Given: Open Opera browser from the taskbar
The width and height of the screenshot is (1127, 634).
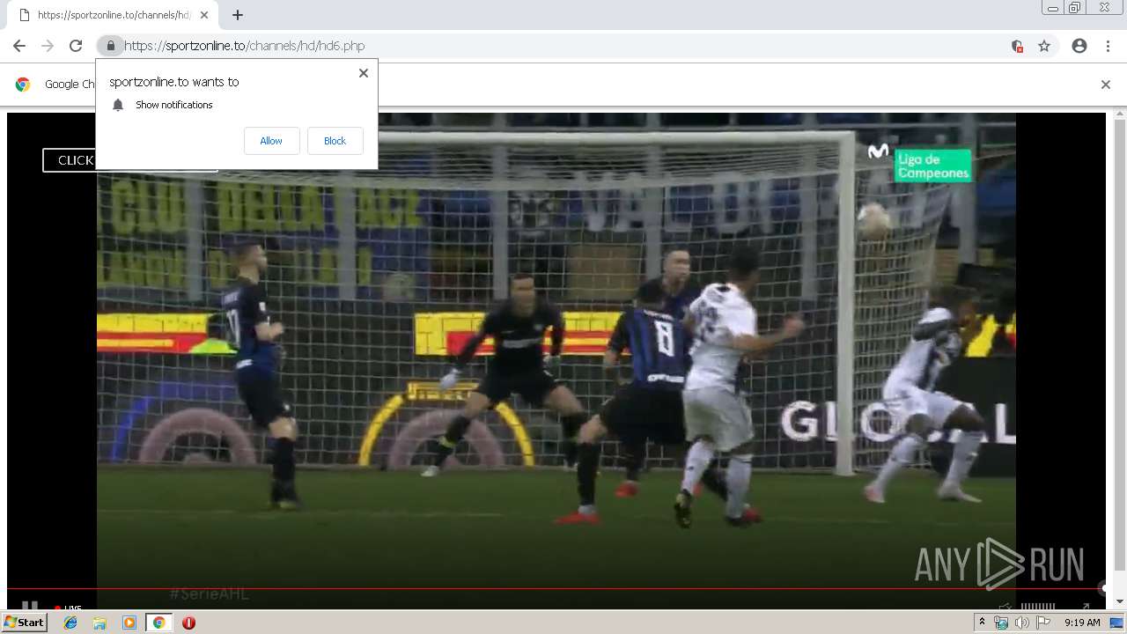Looking at the screenshot, I should tap(188, 623).
